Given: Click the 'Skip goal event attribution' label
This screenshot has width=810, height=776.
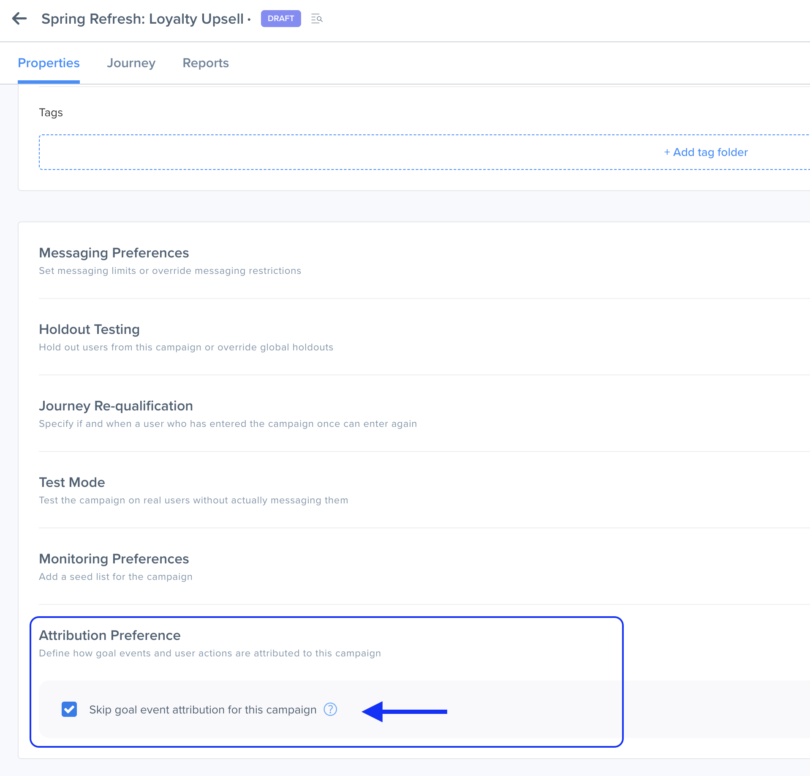Looking at the screenshot, I should (203, 710).
